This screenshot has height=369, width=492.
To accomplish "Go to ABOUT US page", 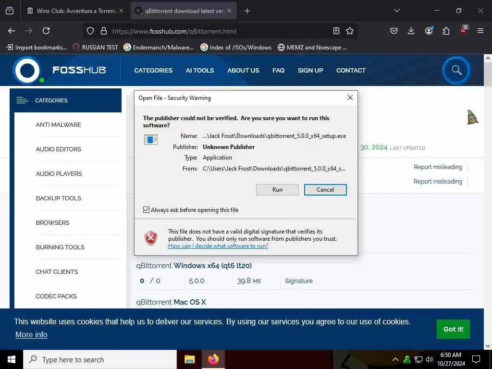I will pos(243,70).
